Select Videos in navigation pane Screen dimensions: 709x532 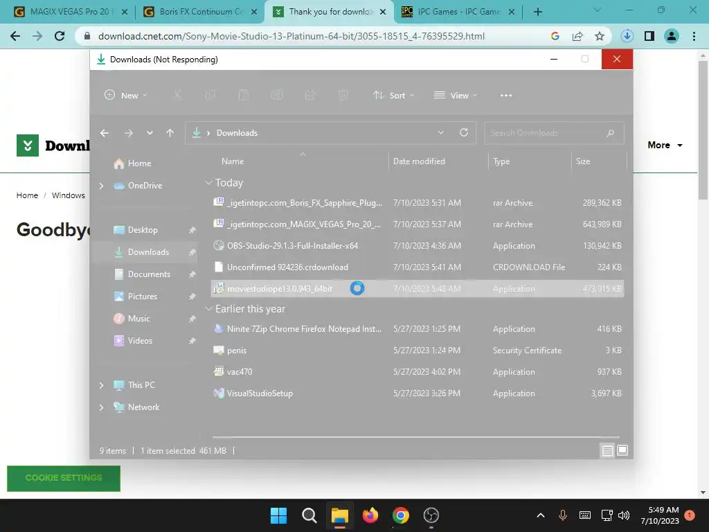click(x=140, y=341)
